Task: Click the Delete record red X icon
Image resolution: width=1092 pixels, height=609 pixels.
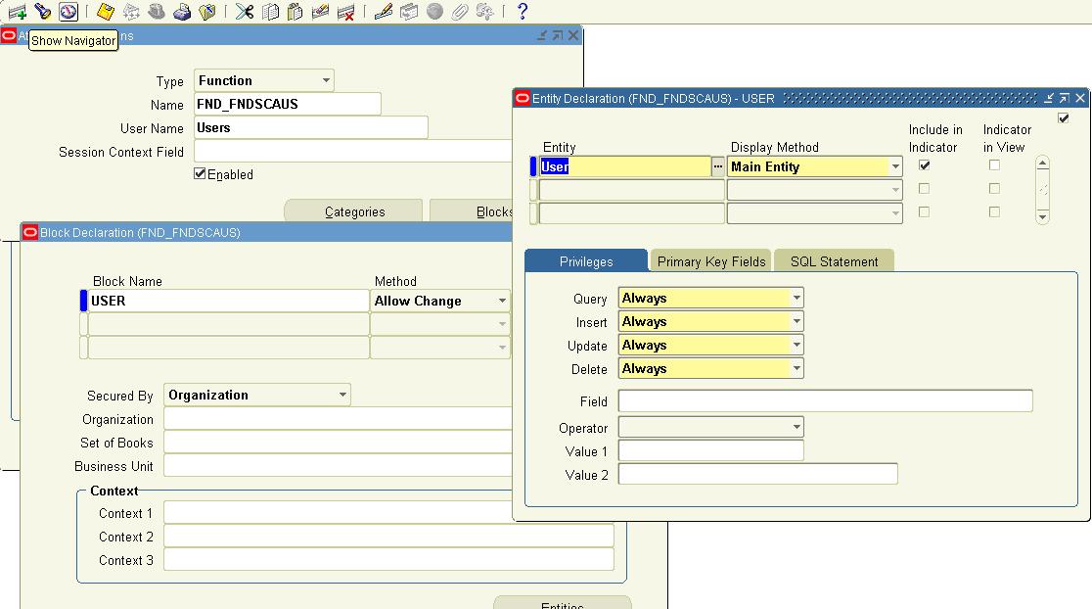Action: click(345, 11)
